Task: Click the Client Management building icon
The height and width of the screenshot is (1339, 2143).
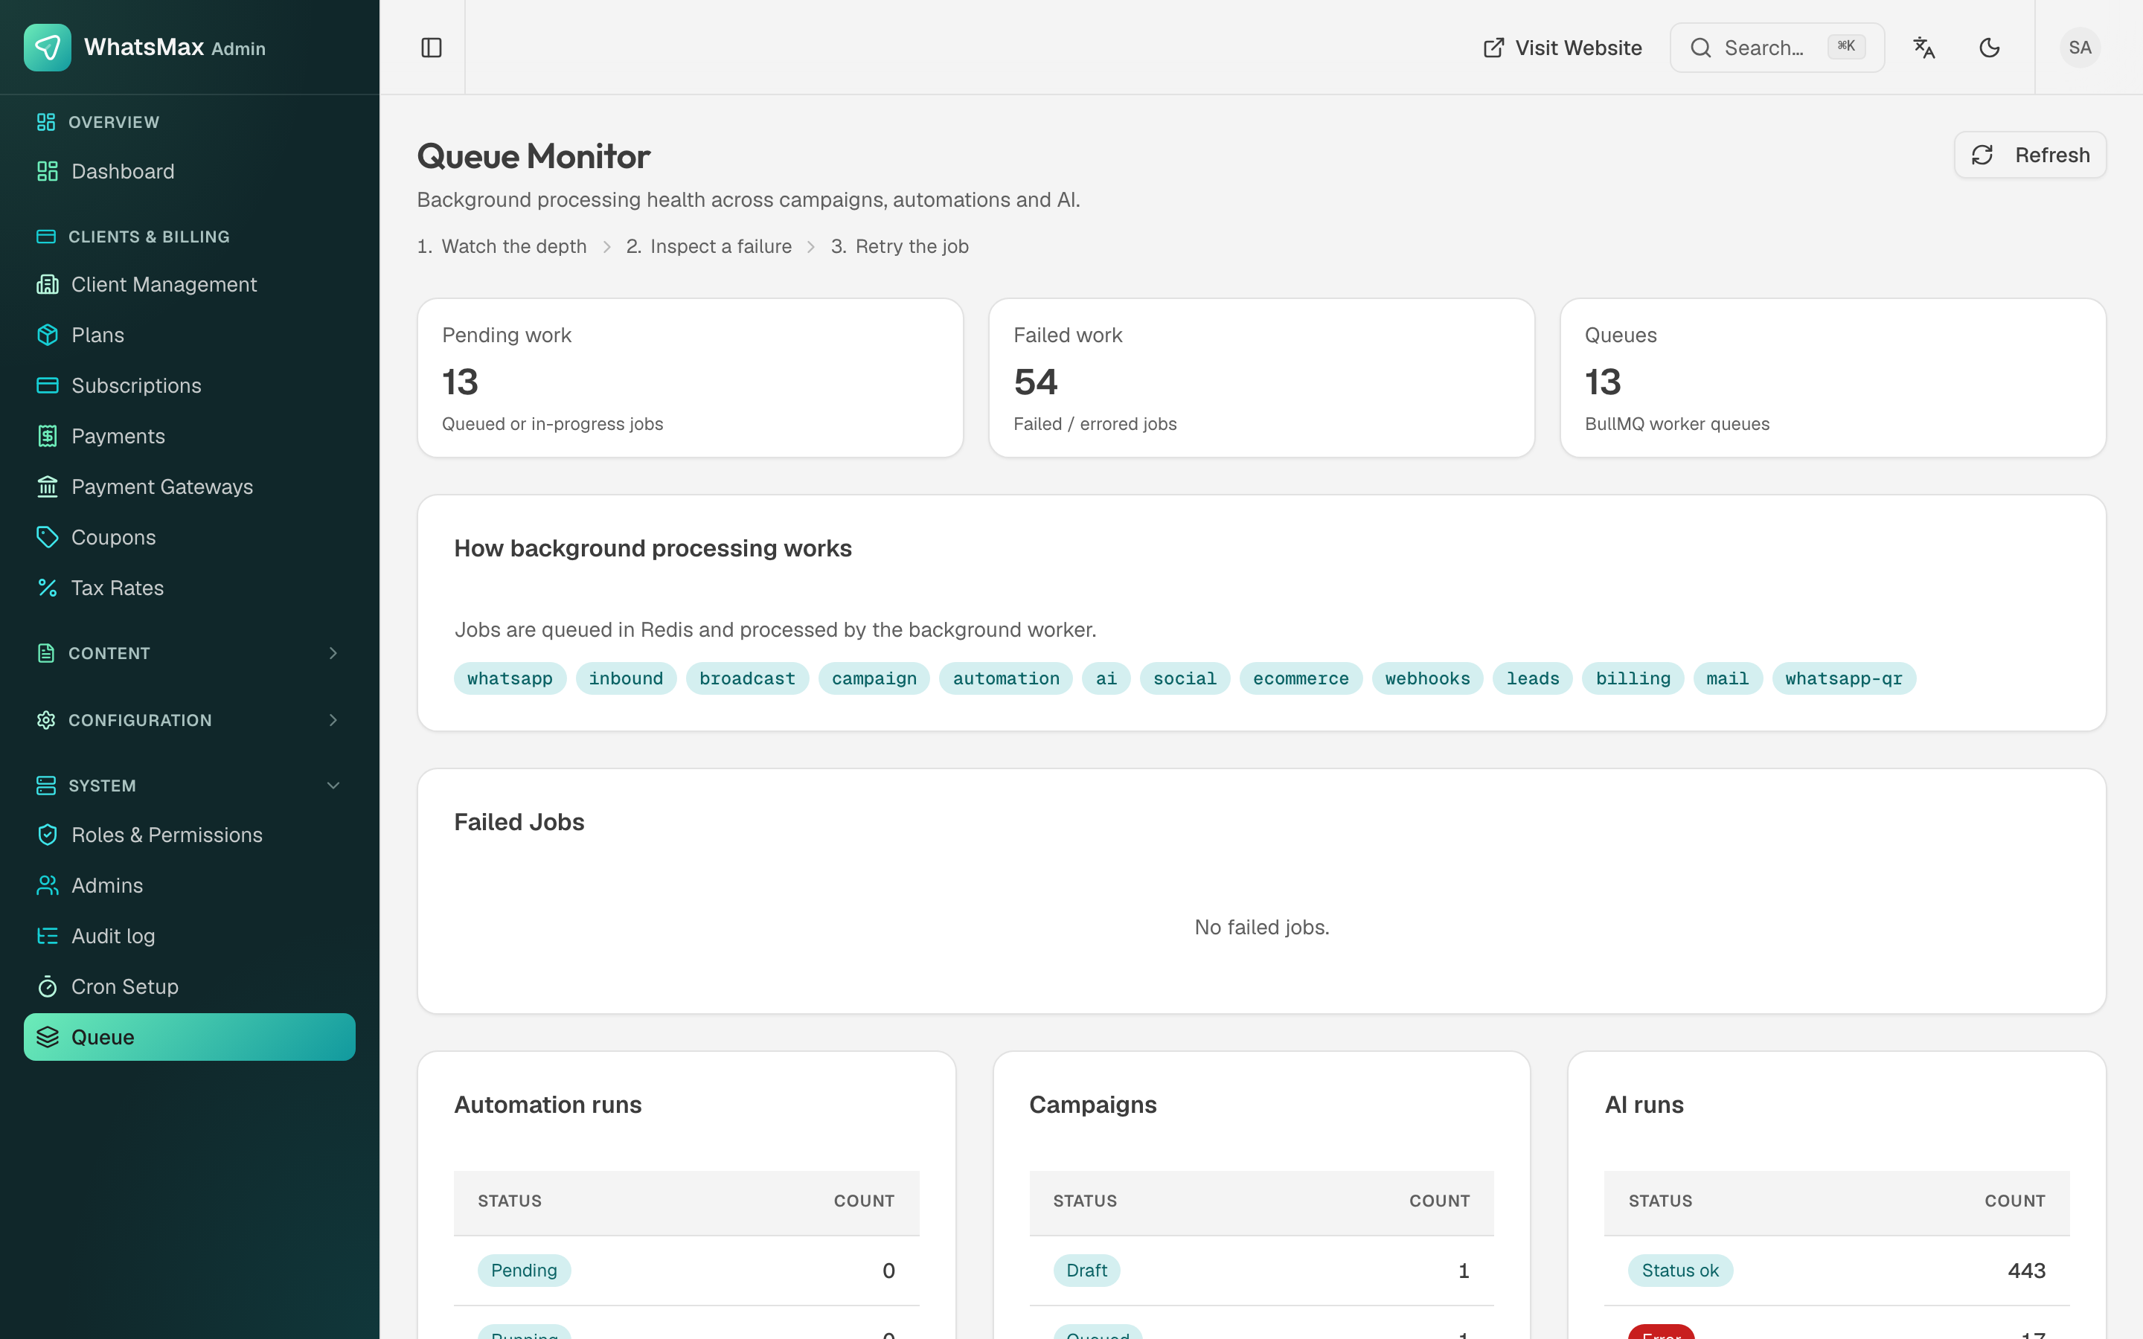Action: point(48,284)
